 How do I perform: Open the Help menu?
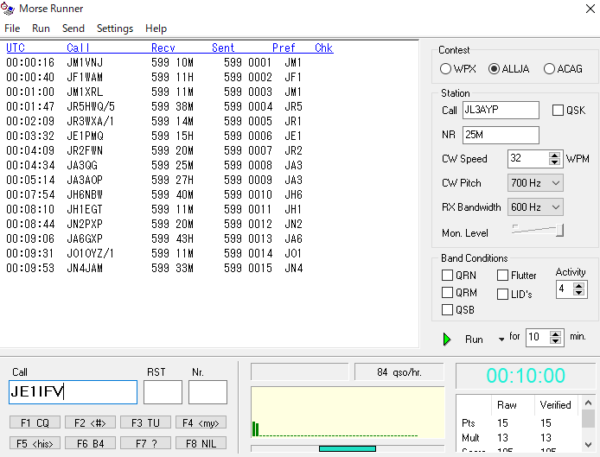click(x=156, y=29)
